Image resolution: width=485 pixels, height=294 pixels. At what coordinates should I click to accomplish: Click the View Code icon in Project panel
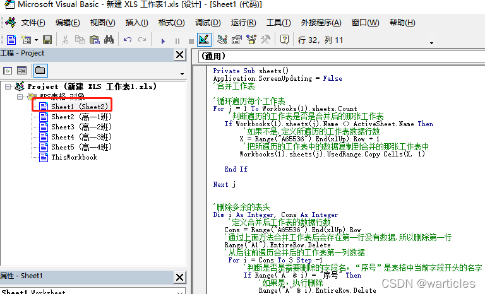click(8, 71)
